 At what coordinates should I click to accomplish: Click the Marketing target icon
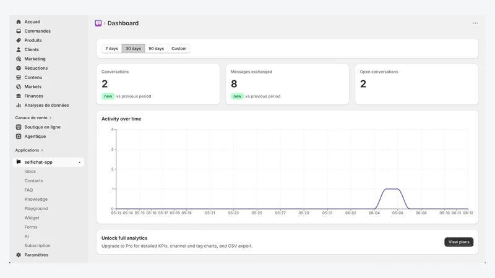[x=19, y=59]
